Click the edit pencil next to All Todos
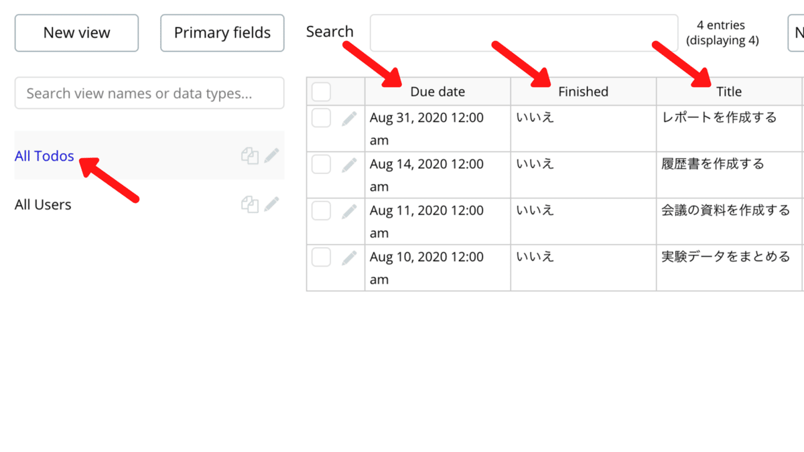The height and width of the screenshot is (452, 804). point(271,156)
